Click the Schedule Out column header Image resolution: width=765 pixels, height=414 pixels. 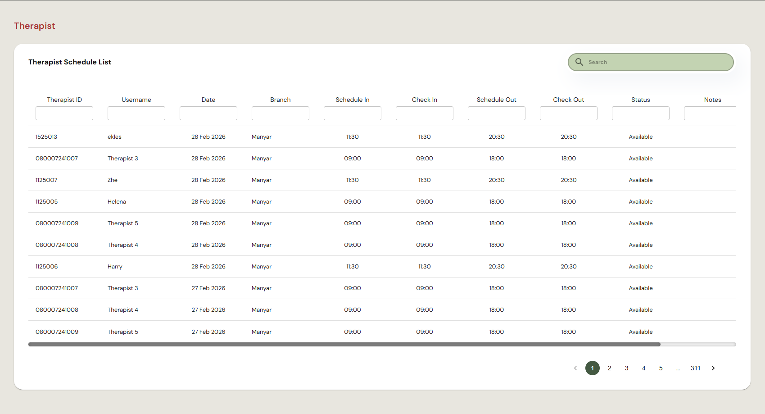click(497, 100)
